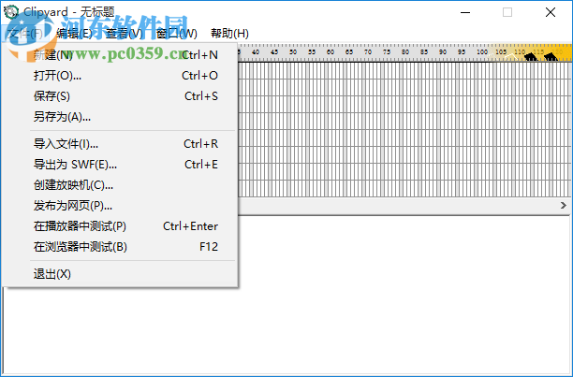Open the 文件(F) menu
The width and height of the screenshot is (573, 377).
(x=25, y=34)
